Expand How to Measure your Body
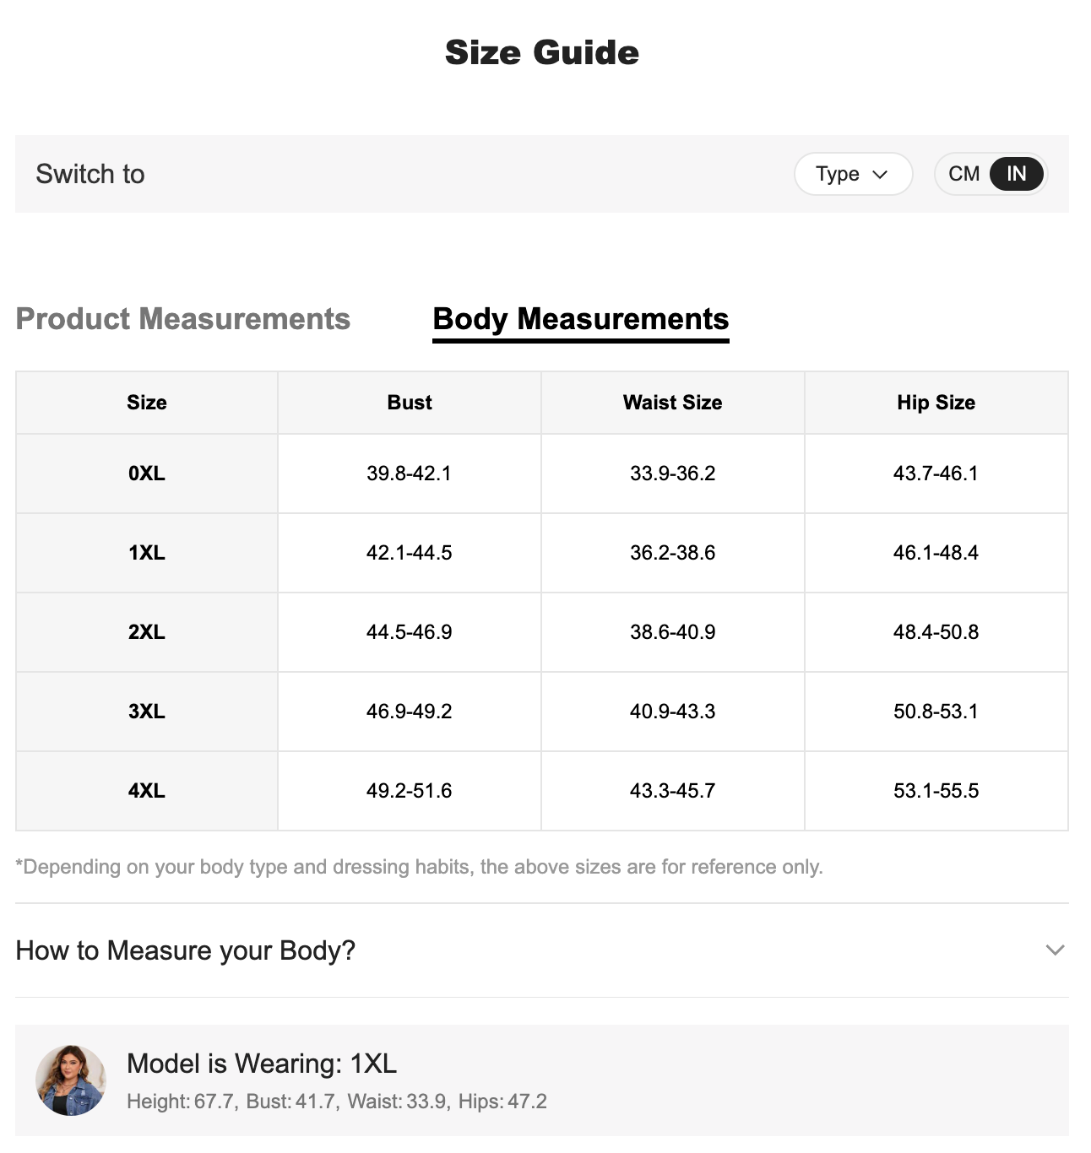The width and height of the screenshot is (1091, 1153). (x=186, y=950)
